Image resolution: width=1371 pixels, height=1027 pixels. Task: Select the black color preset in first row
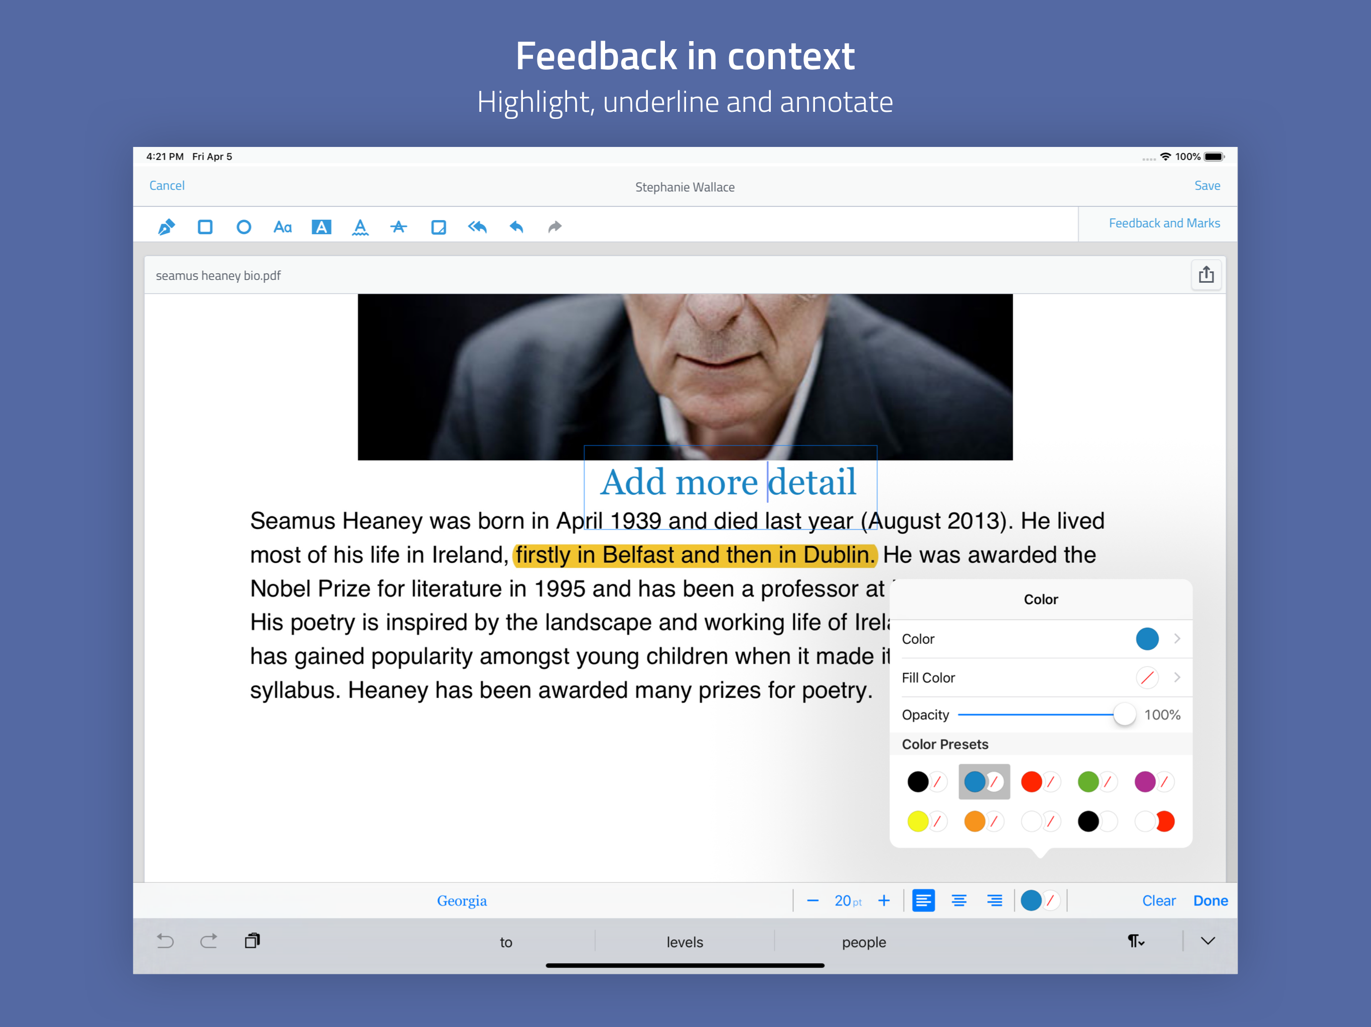click(926, 782)
